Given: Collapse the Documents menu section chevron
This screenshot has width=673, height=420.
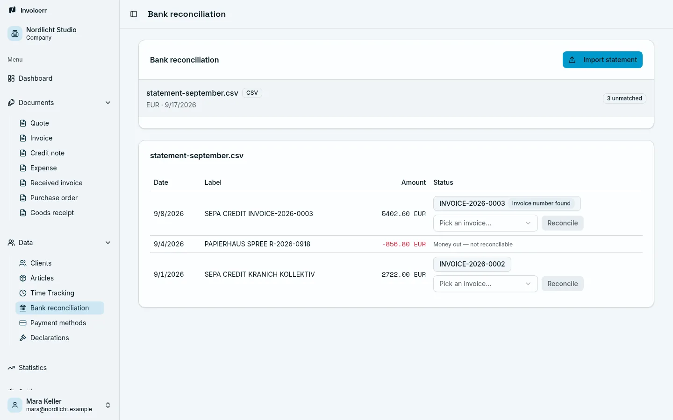Looking at the screenshot, I should [x=108, y=103].
